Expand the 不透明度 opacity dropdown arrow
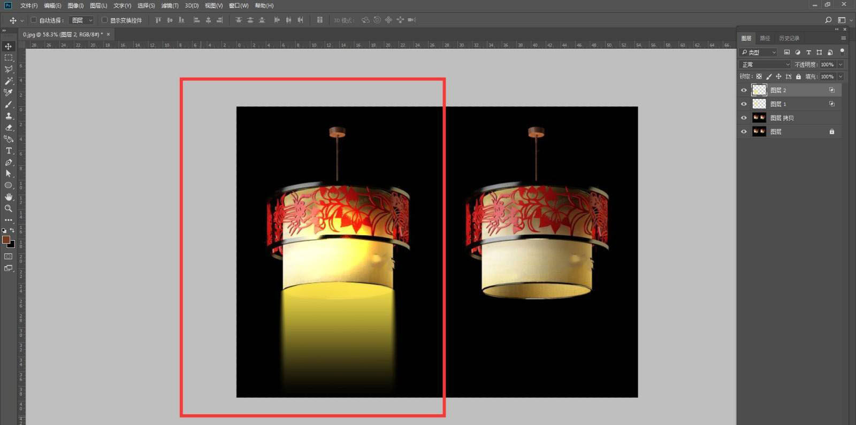 (840, 64)
